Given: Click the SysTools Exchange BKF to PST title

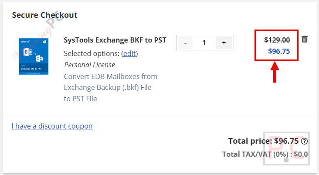Looking at the screenshot, I should [115, 40].
